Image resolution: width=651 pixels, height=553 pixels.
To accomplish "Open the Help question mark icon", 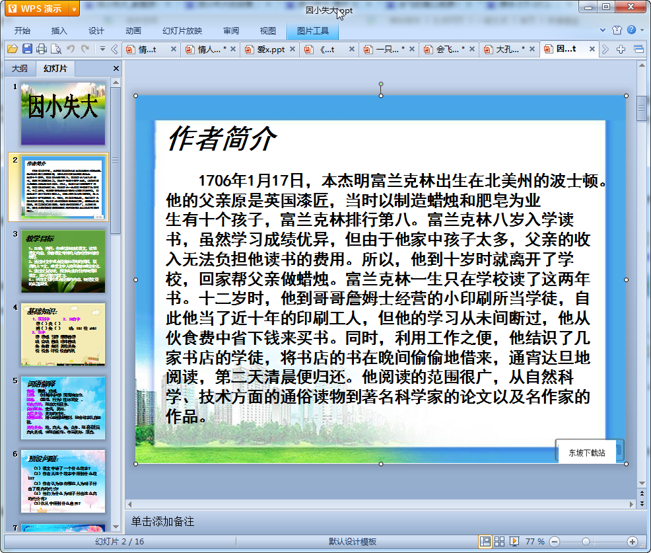I will pyautogui.click(x=631, y=30).
